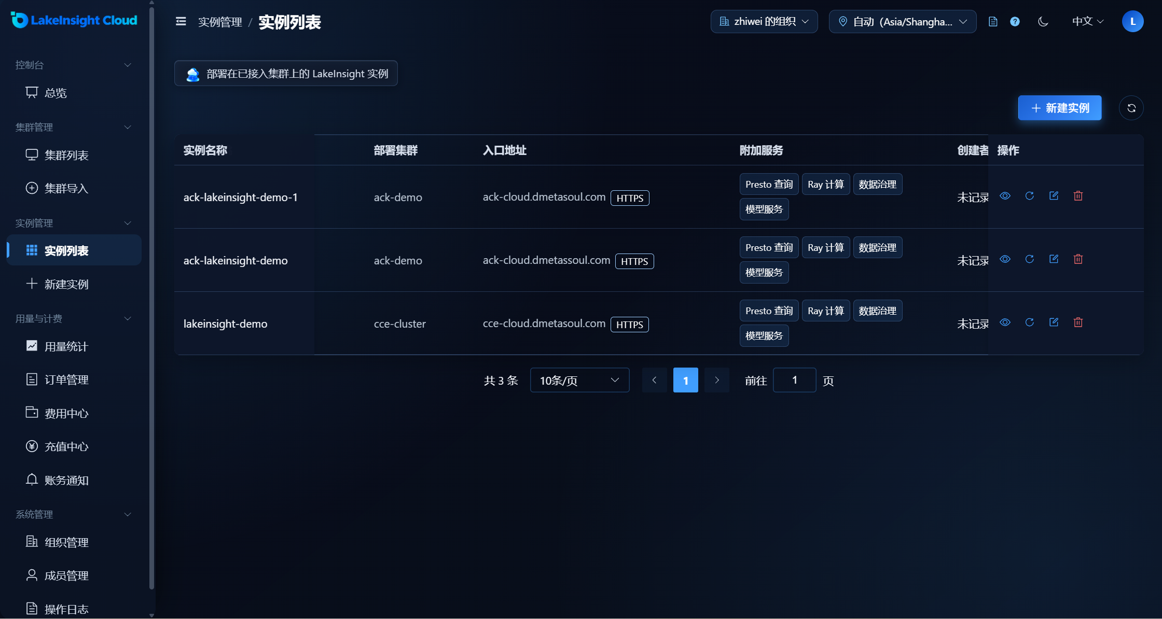This screenshot has height=619, width=1162.
Task: Open 集群列表 in the sidebar
Action: (74, 155)
